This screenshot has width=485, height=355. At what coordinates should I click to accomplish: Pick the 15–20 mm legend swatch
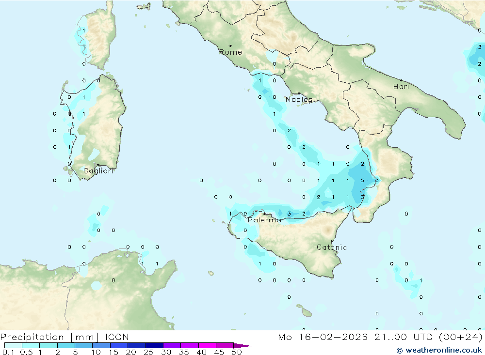click(x=119, y=345)
